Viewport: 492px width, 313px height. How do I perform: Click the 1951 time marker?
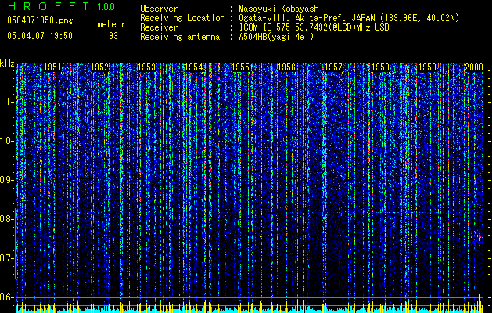(52, 67)
